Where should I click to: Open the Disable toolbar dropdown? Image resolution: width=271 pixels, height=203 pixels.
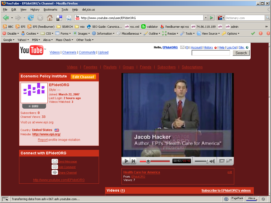11,34
